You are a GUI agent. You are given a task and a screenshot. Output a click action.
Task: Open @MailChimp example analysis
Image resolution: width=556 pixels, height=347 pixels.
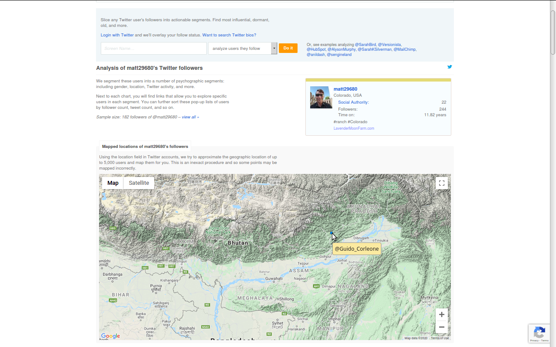405,49
